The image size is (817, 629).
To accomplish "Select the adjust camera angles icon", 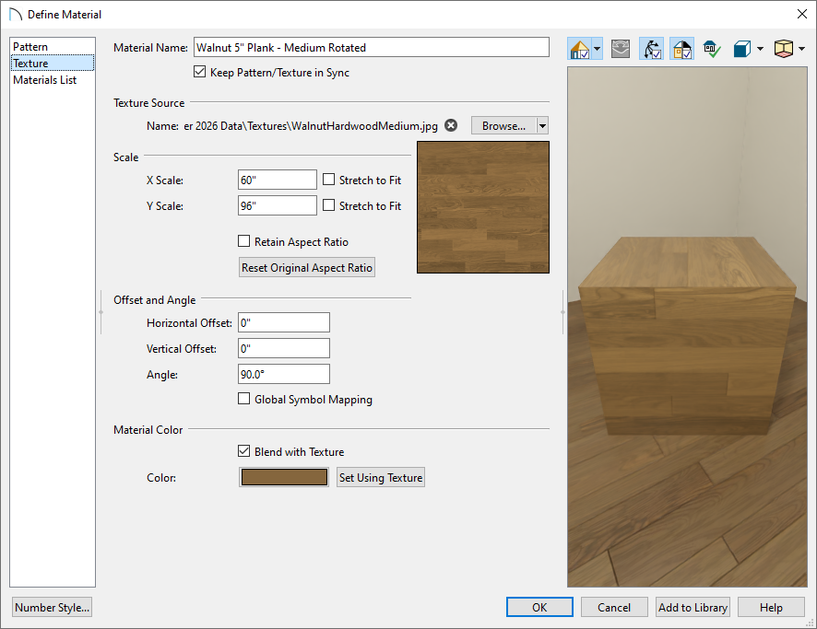I will click(x=651, y=48).
